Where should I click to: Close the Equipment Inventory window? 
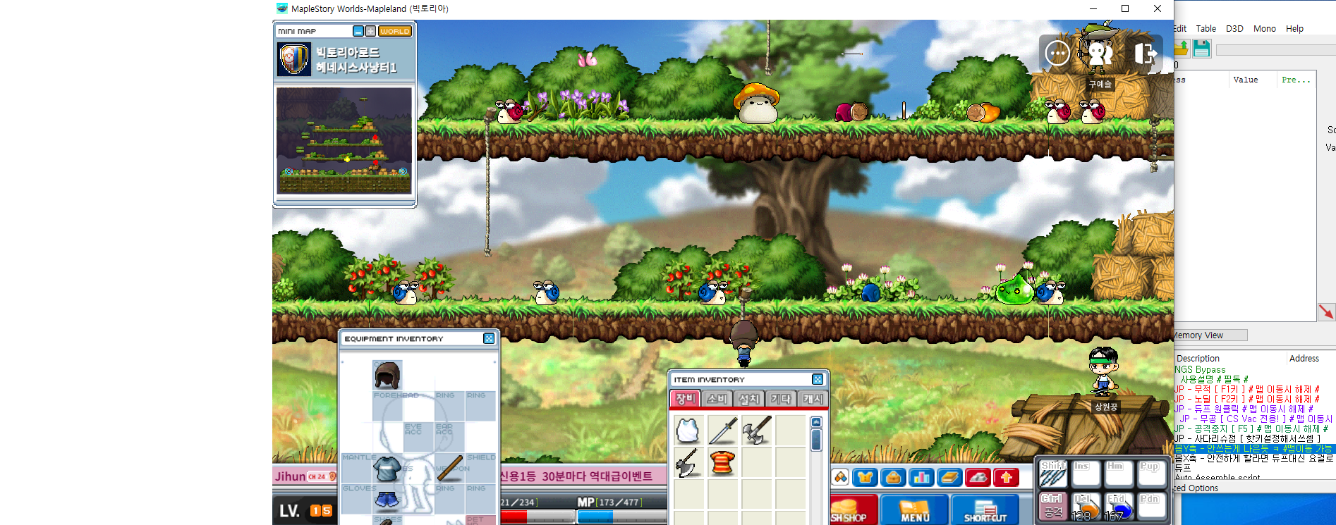pyautogui.click(x=489, y=339)
